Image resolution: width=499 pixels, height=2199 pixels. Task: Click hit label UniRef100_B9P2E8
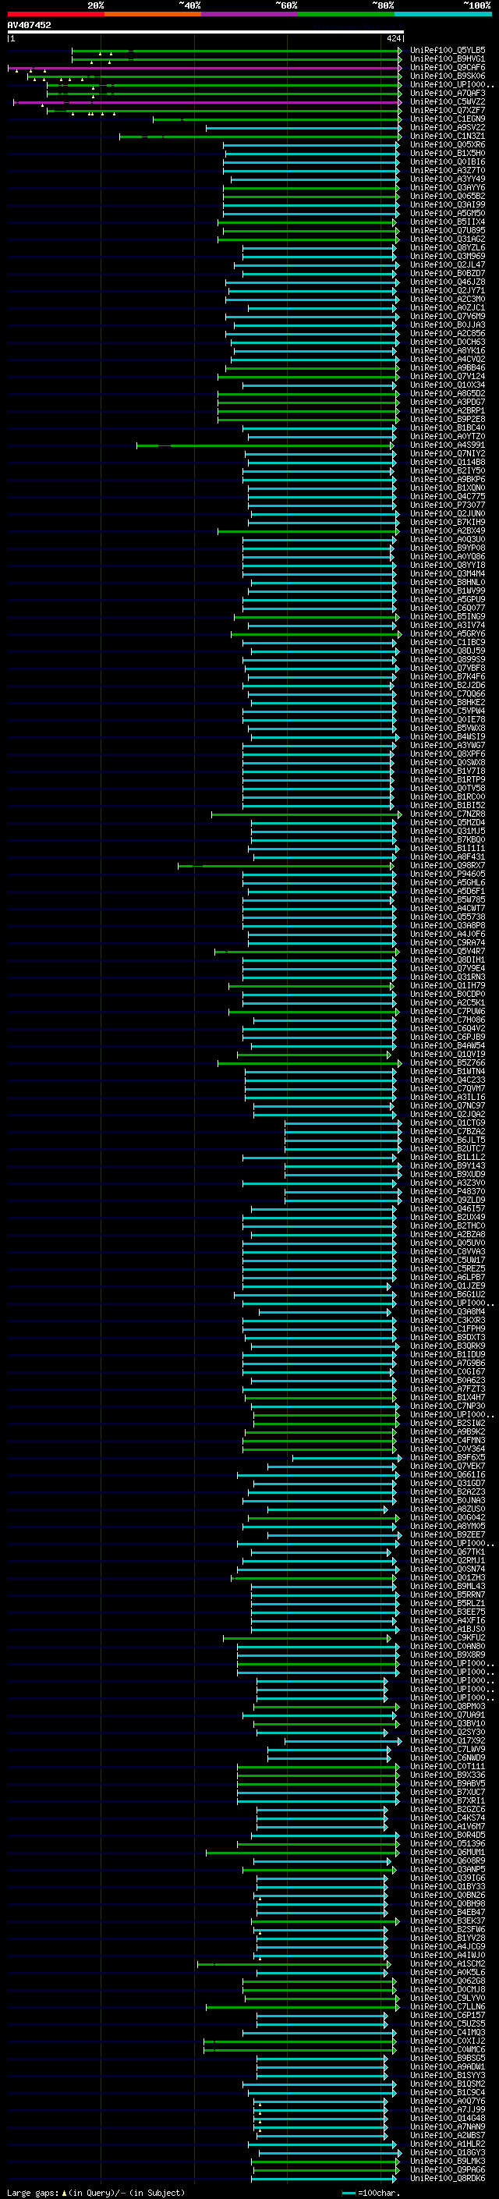[448, 419]
